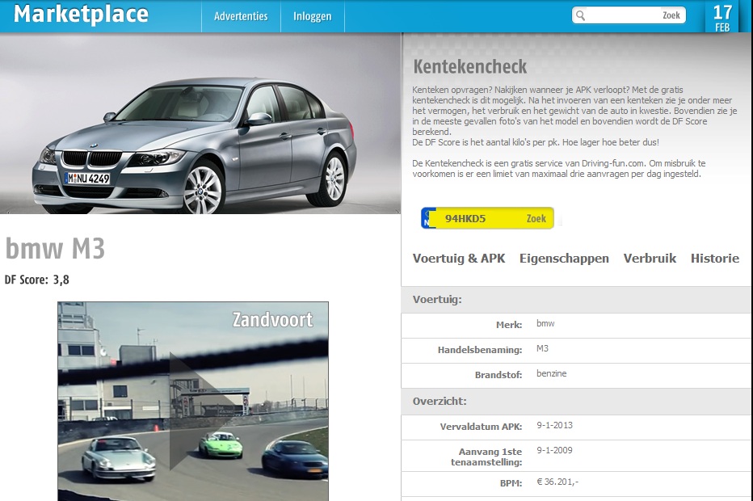The width and height of the screenshot is (753, 501).
Task: Click the grey BMW sedan photo
Action: point(200,124)
